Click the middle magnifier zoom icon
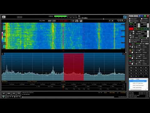Screen dimensions: 150x113 coord(120,21)
